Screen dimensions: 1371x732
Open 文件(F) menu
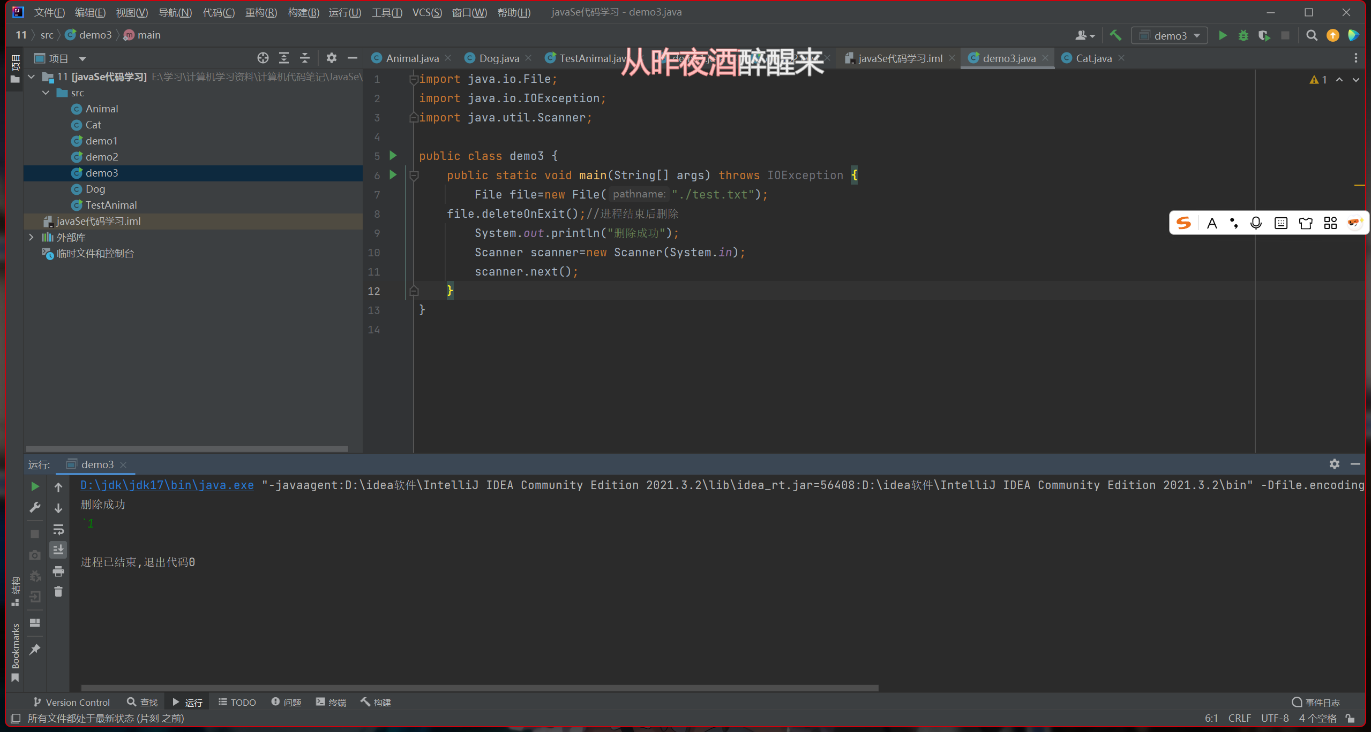pos(49,12)
